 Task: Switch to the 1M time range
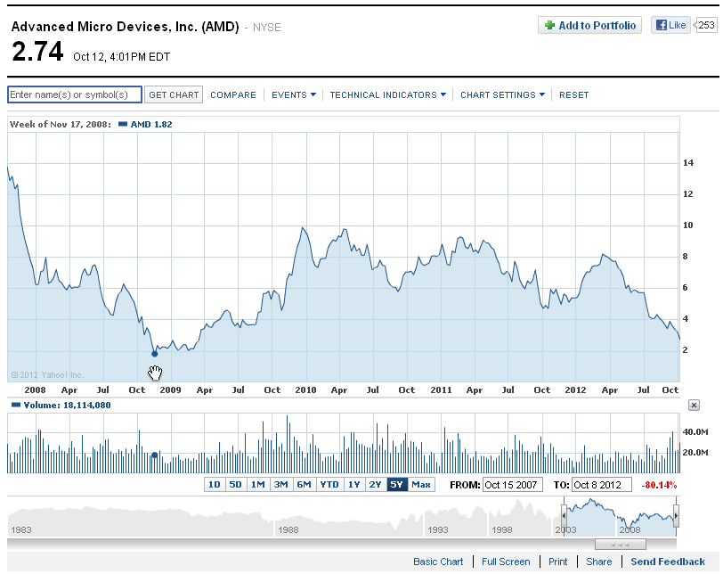pos(257,485)
